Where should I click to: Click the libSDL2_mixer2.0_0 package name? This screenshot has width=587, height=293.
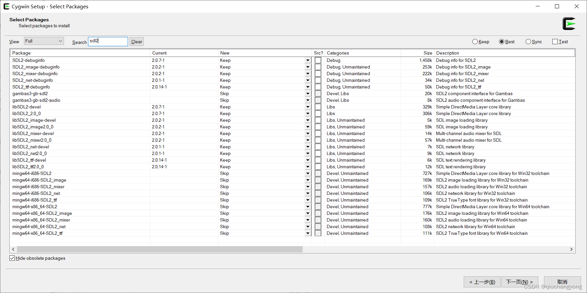pos(32,140)
